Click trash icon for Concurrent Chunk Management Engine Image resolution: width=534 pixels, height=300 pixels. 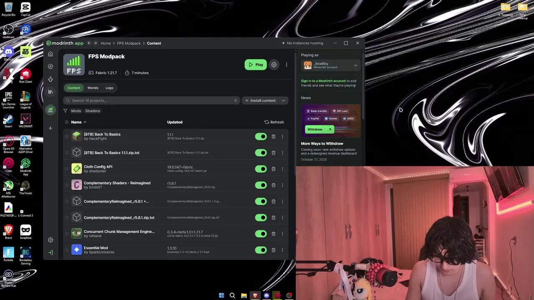click(x=273, y=234)
